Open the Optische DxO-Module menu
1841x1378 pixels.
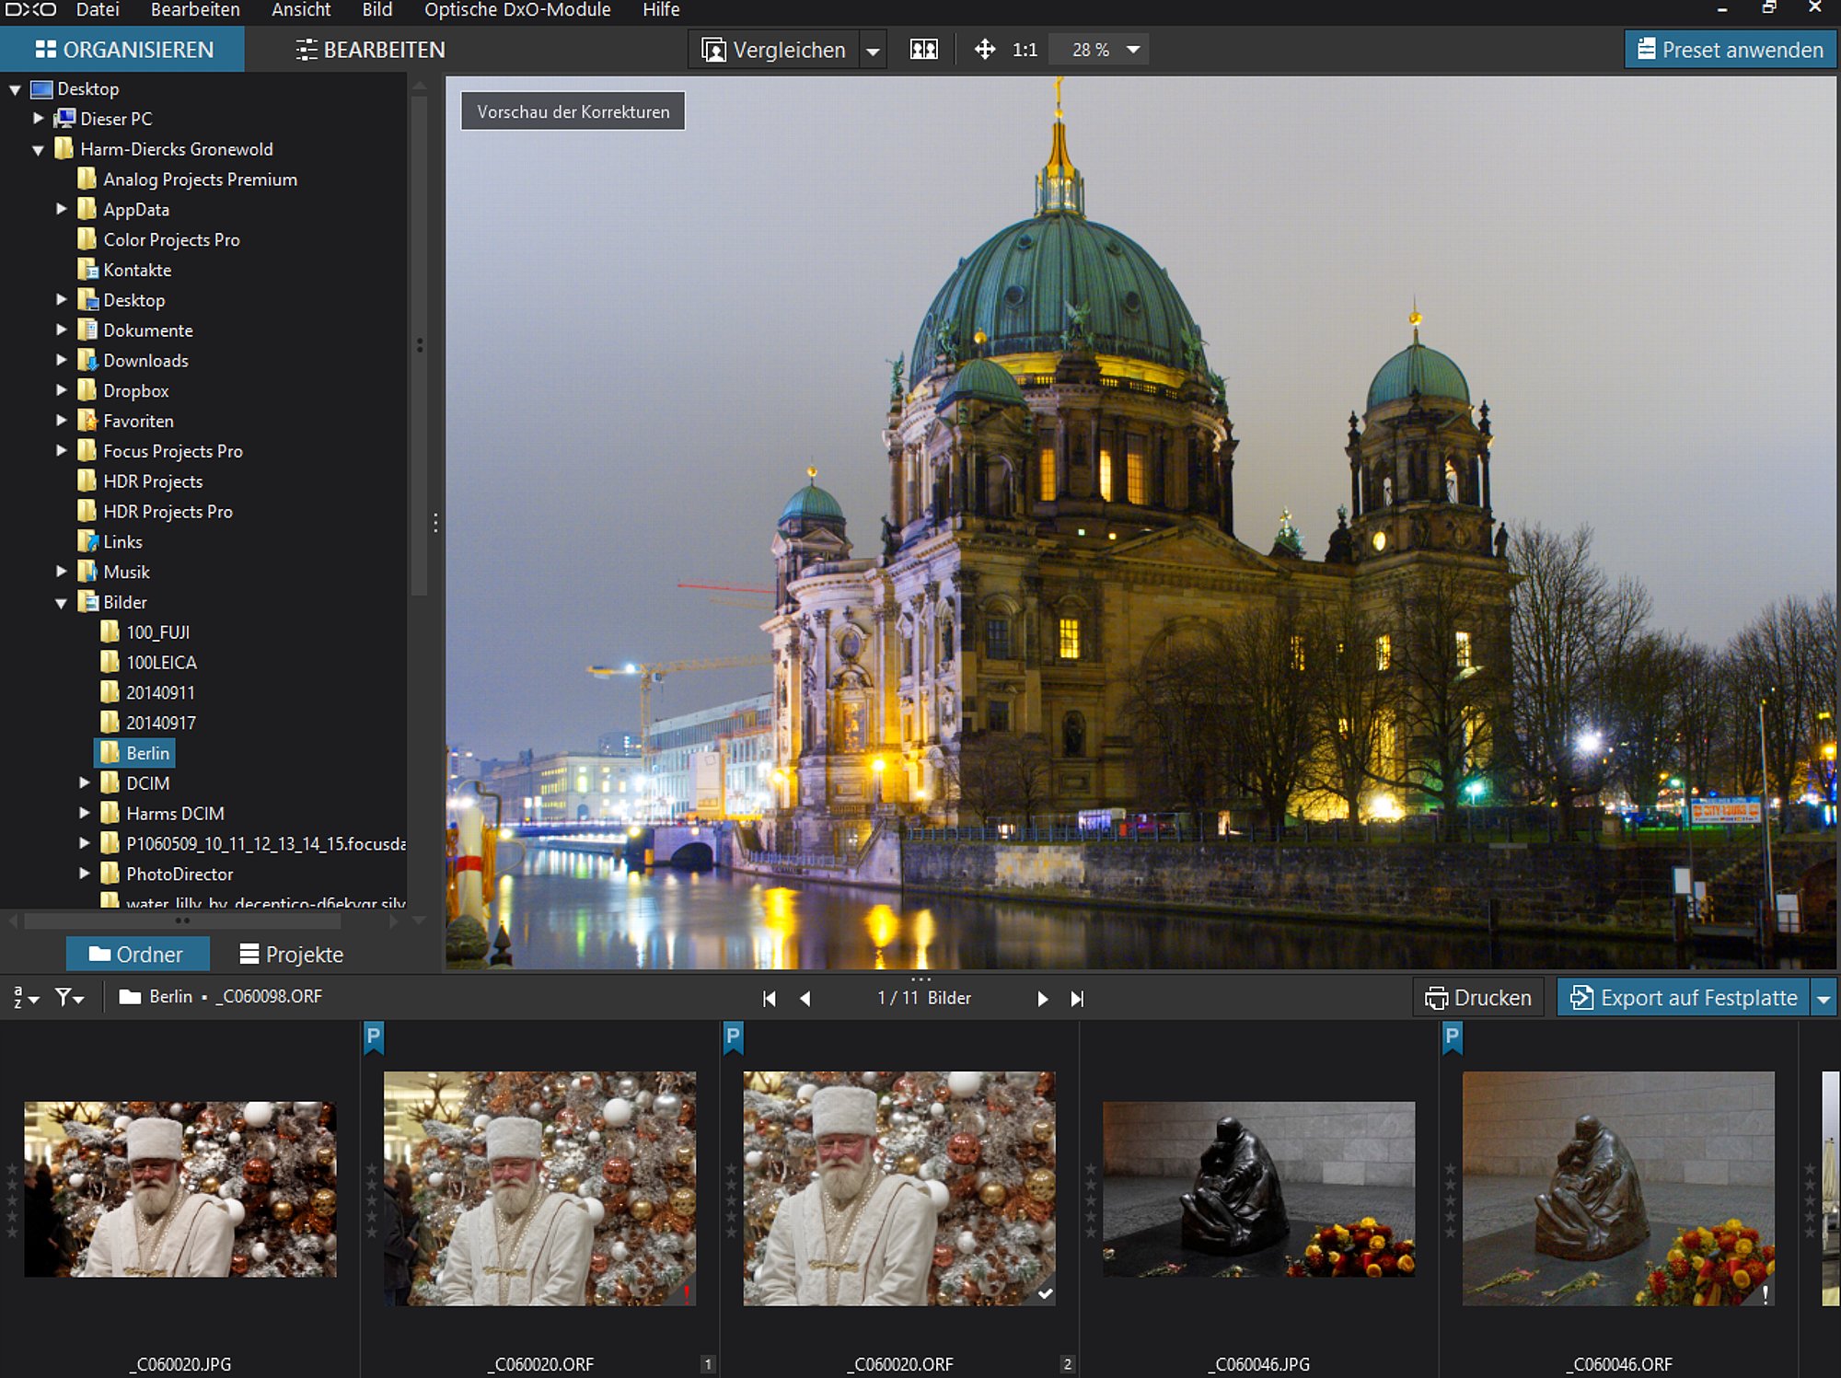[x=517, y=10]
